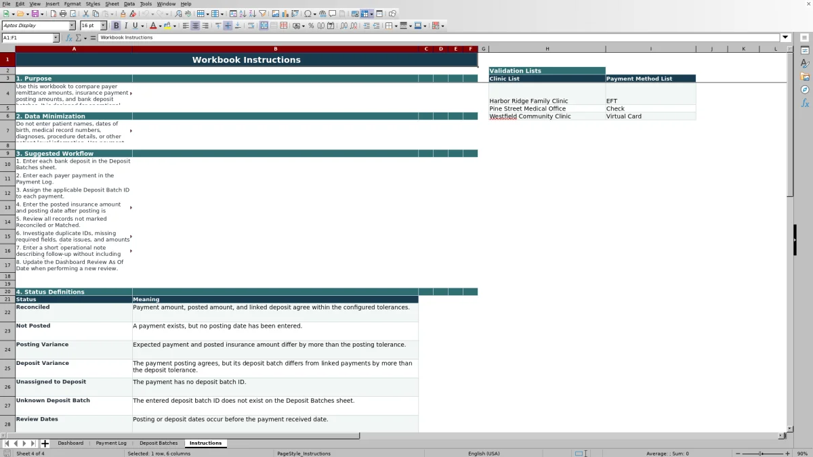Open the Insert menu

pos(52,3)
